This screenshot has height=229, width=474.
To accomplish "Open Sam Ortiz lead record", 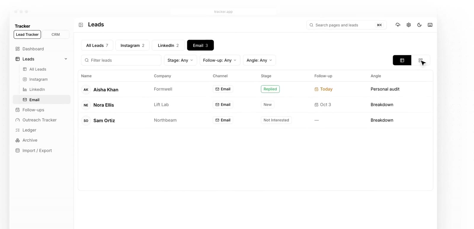I will 104,121.
